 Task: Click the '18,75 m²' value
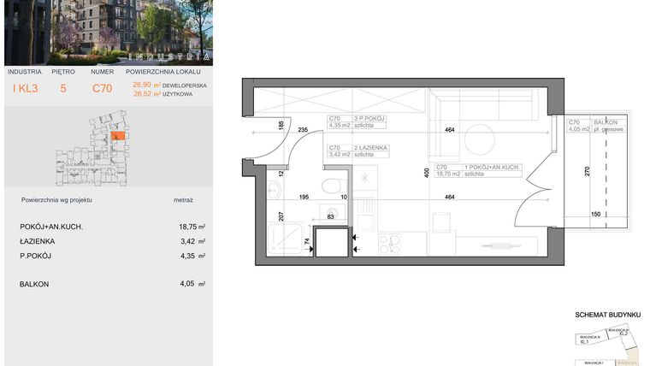pos(192,227)
